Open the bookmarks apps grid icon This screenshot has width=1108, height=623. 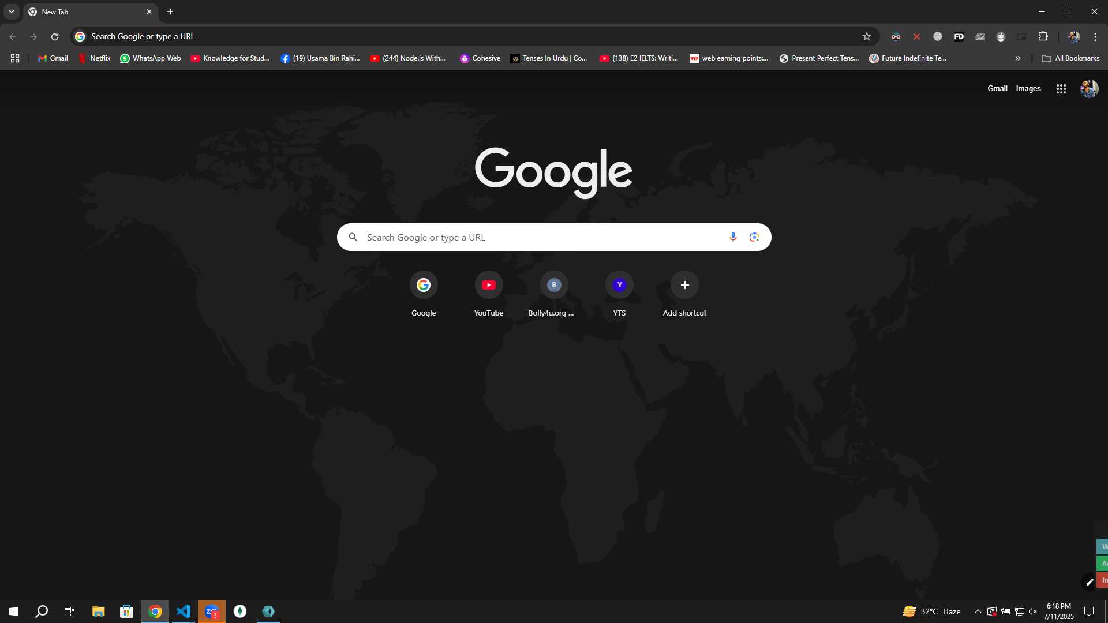pos(15,58)
